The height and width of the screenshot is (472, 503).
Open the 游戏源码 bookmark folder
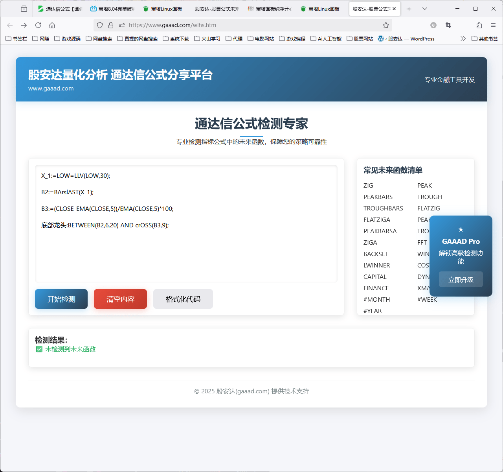[x=67, y=39]
